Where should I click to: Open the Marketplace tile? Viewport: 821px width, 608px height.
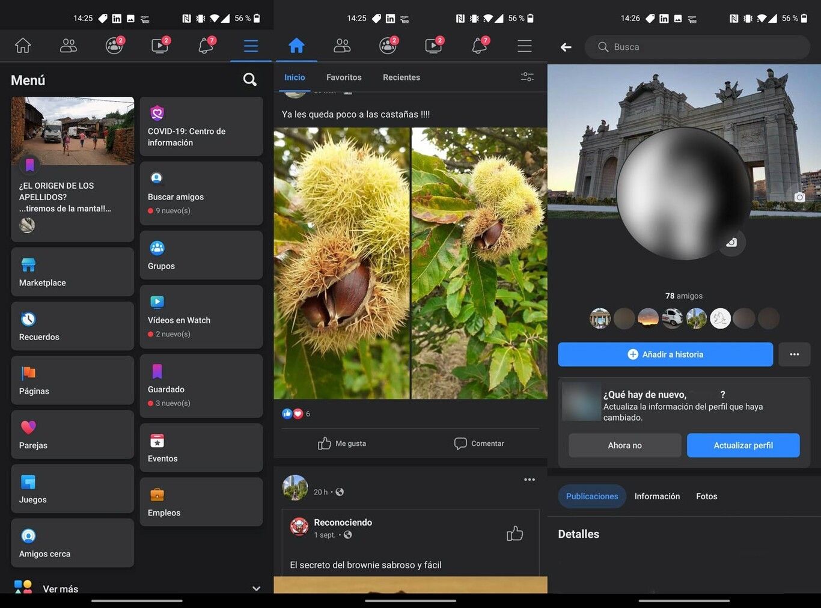pos(72,272)
